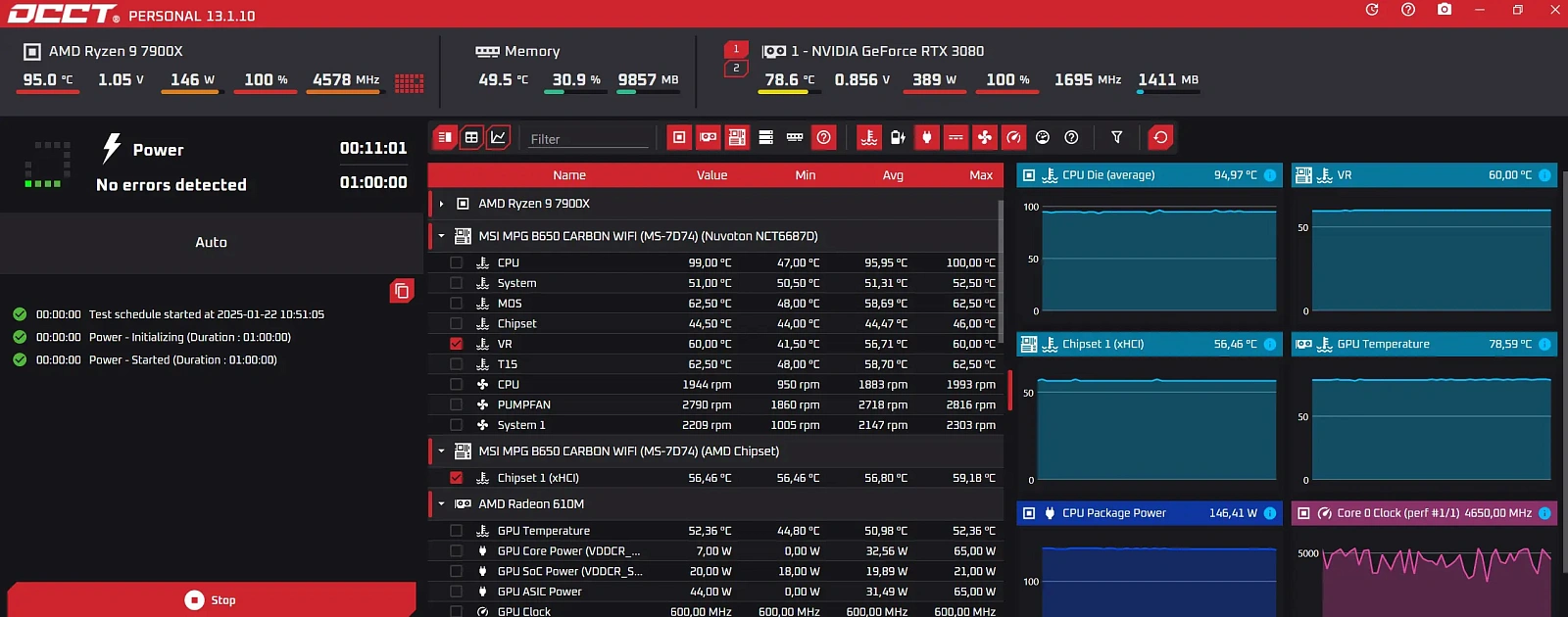This screenshot has width=1568, height=617.
Task: Open info for the GPU Temperature graph
Action: coord(1544,344)
